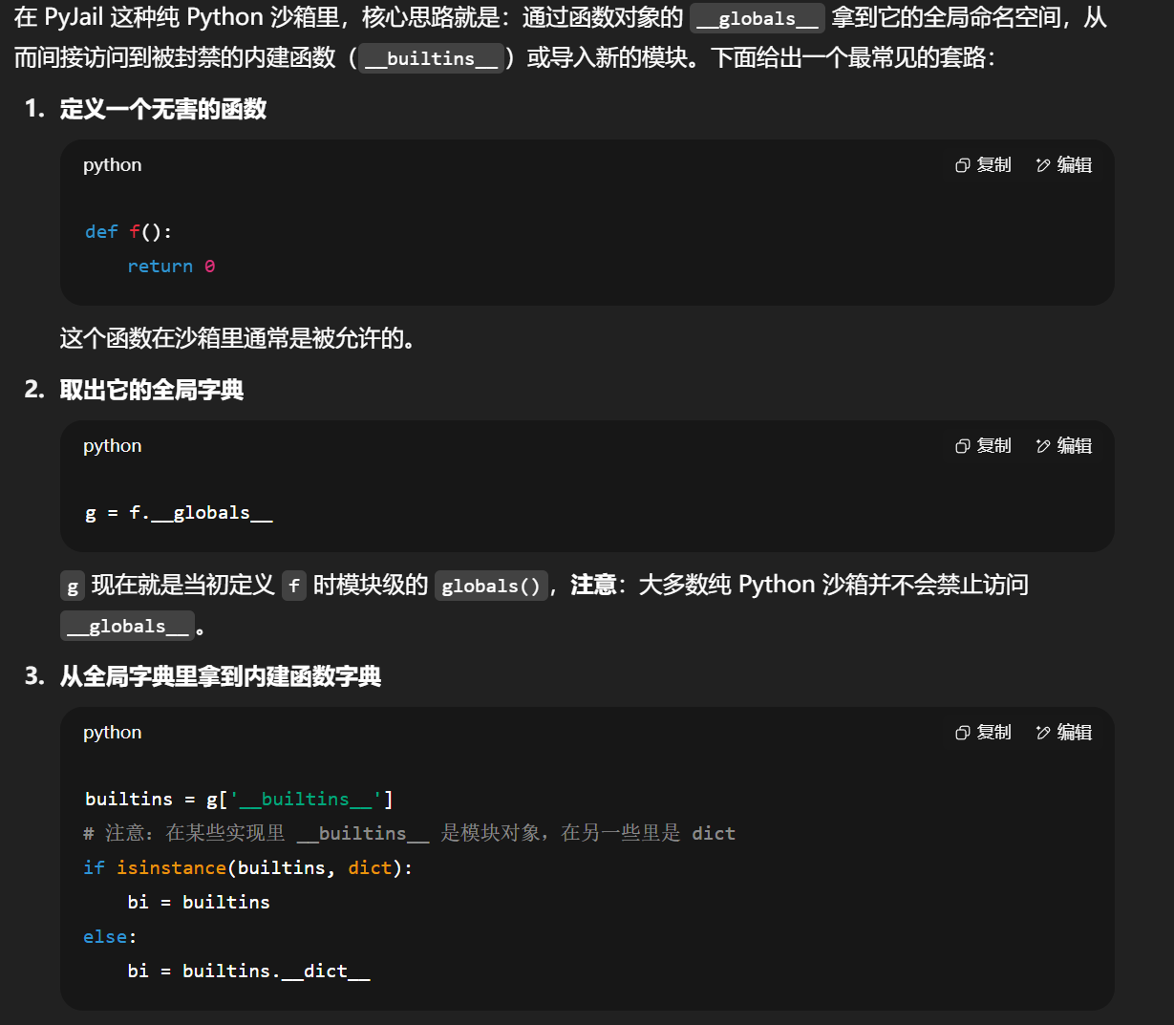The image size is (1174, 1025).
Task: Click inline code 'g' before 现在就是
Action: (73, 586)
